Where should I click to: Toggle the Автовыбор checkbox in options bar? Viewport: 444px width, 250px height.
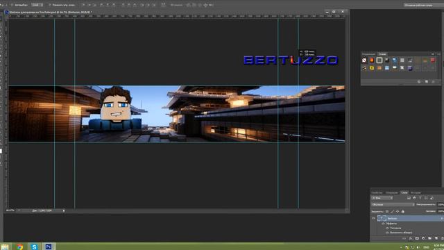[x=12, y=5]
